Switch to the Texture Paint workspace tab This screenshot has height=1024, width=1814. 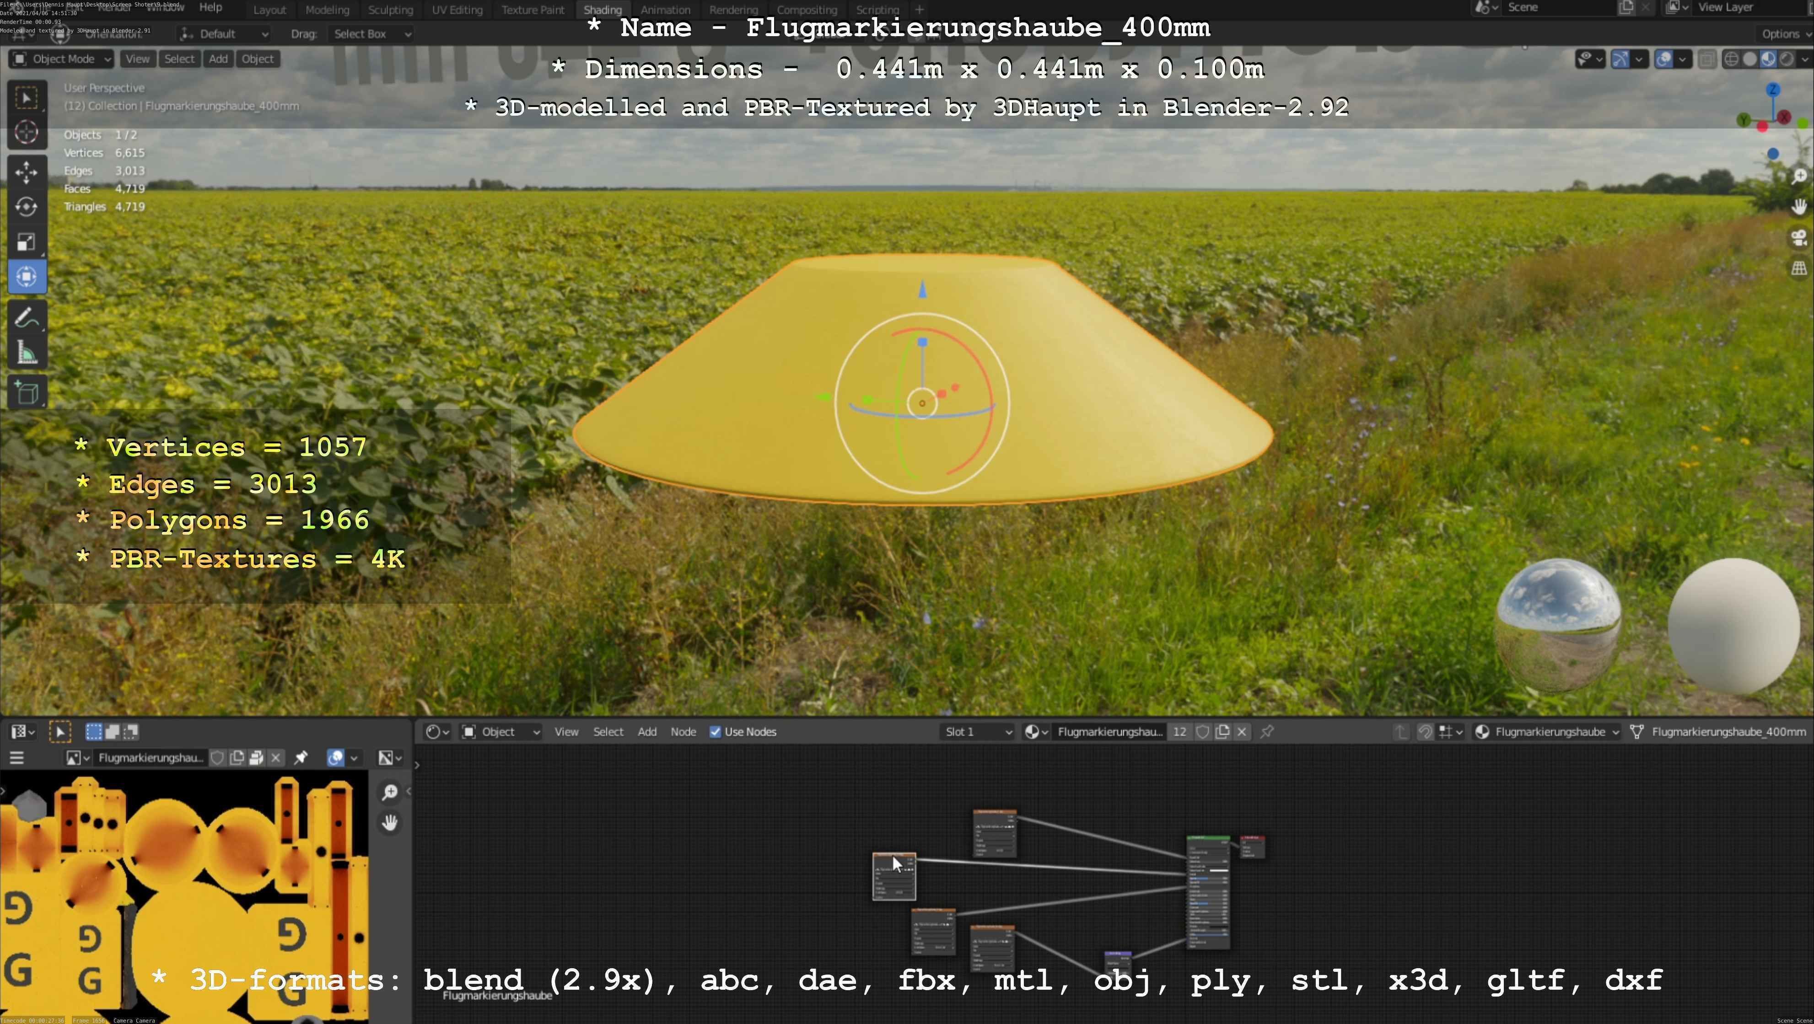tap(533, 10)
